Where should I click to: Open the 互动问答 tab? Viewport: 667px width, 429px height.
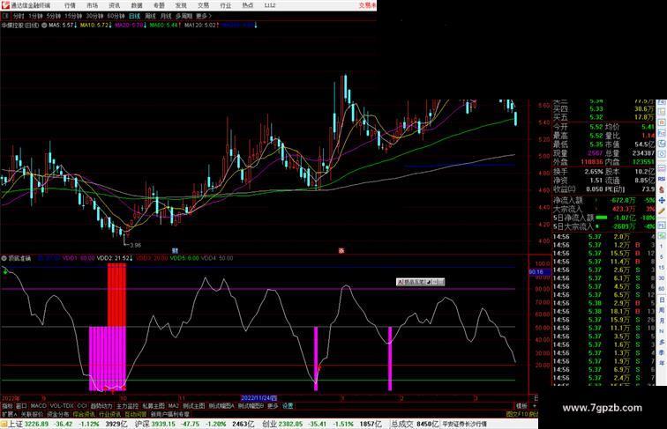(135, 414)
